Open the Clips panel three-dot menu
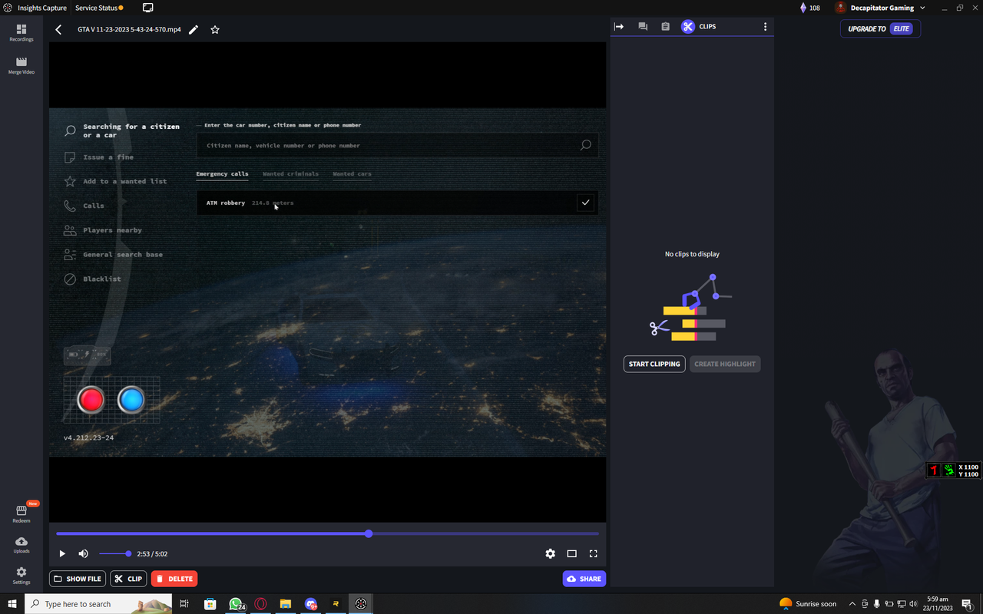The height and width of the screenshot is (614, 983). point(765,26)
